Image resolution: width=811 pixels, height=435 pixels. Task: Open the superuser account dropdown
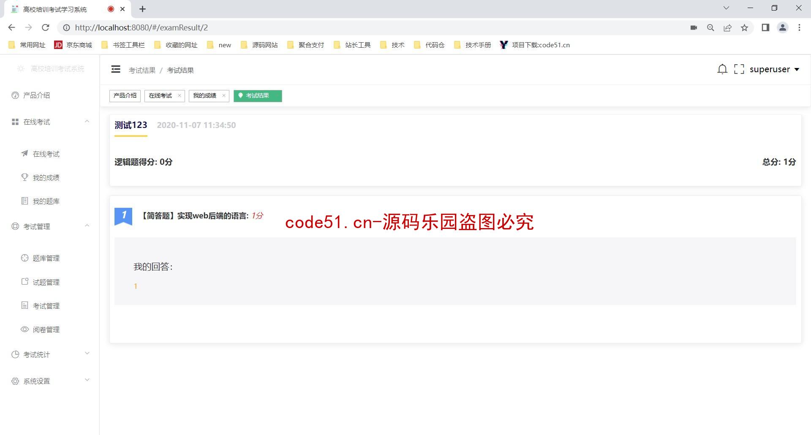click(x=774, y=69)
